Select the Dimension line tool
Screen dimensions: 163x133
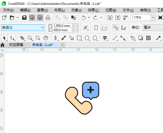pyautogui.click(x=115, y=38)
